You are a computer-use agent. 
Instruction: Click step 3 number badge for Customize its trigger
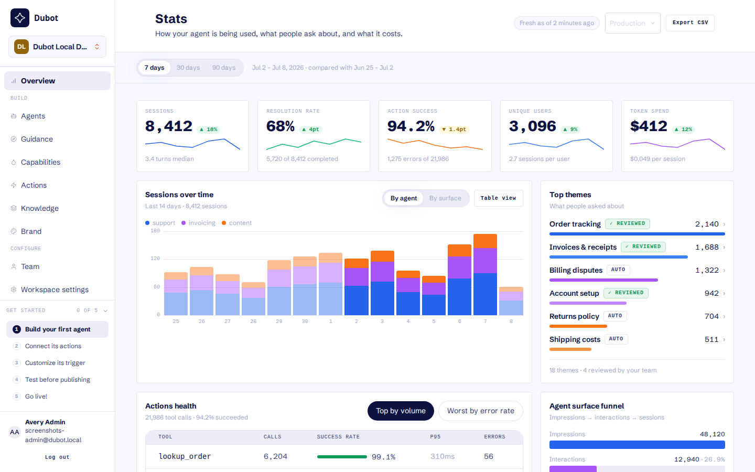[17, 363]
